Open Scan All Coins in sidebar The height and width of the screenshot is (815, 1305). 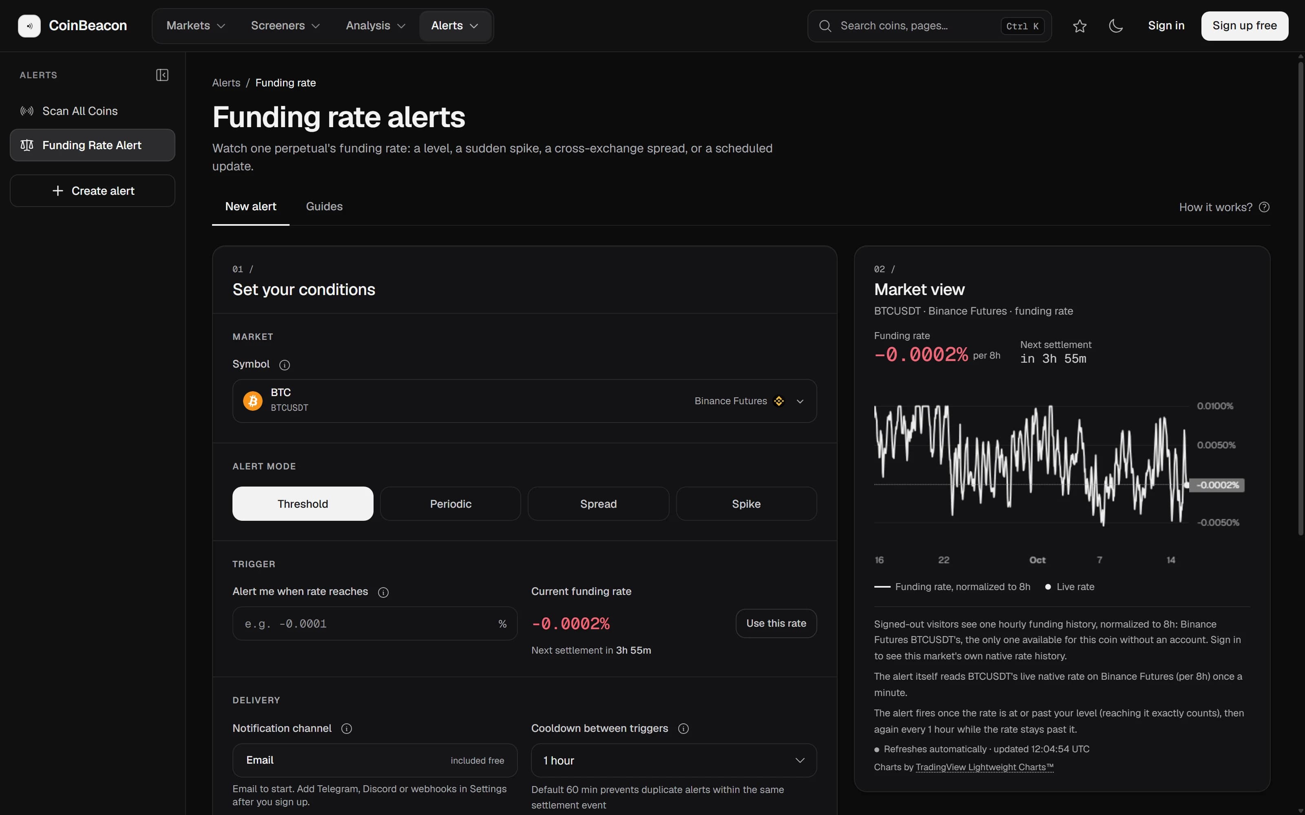(92, 111)
